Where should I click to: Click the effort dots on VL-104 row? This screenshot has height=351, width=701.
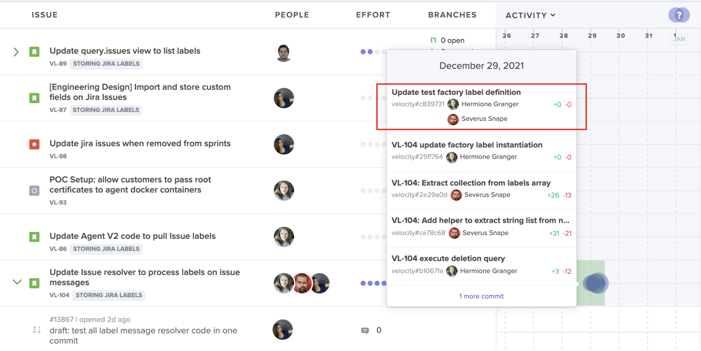pos(373,283)
